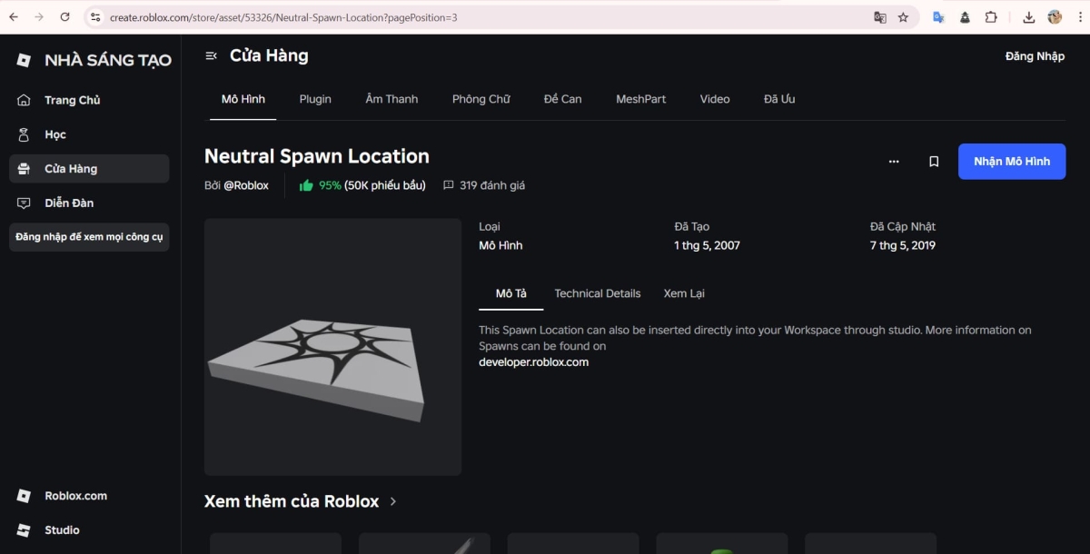
Task: Collapse the sidebar with the hamburger icon
Action: 211,54
